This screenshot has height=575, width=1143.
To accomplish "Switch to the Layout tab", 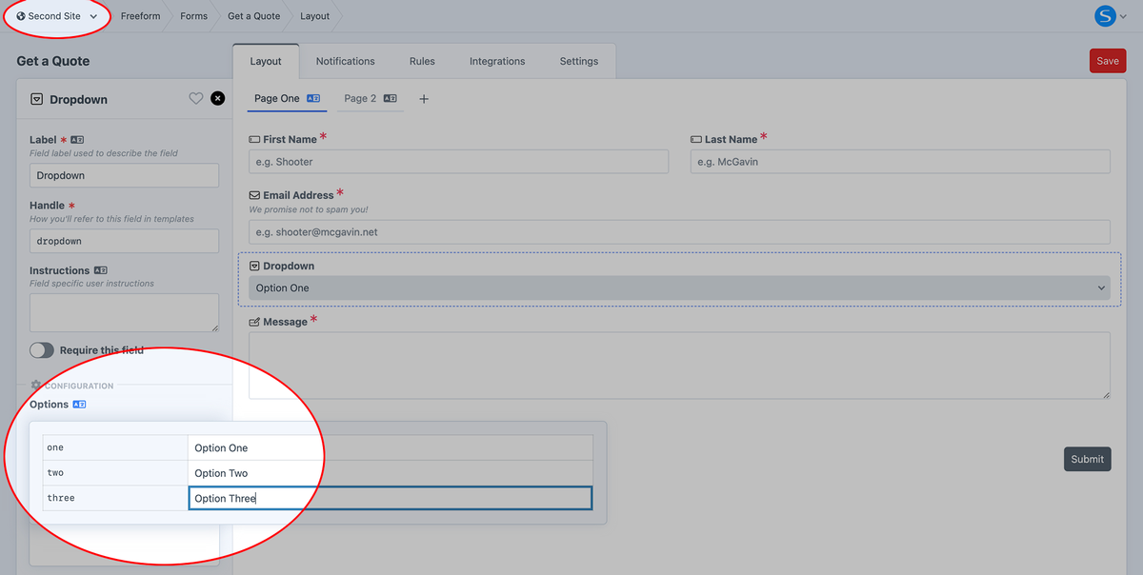I will (266, 61).
